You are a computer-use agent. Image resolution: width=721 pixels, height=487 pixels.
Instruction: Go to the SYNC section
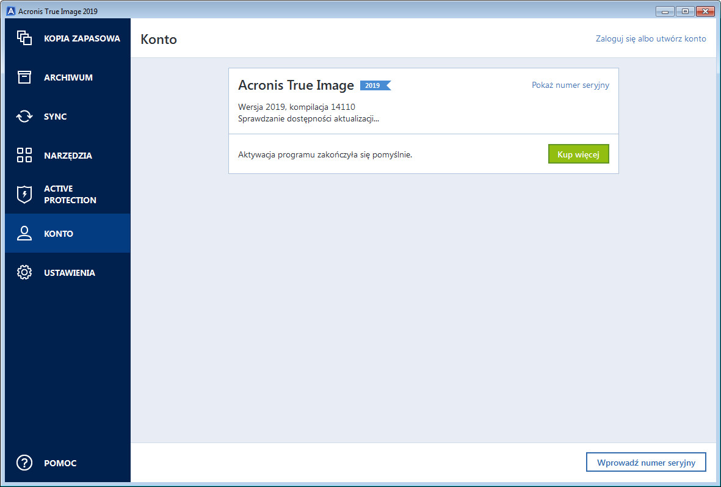(68, 117)
